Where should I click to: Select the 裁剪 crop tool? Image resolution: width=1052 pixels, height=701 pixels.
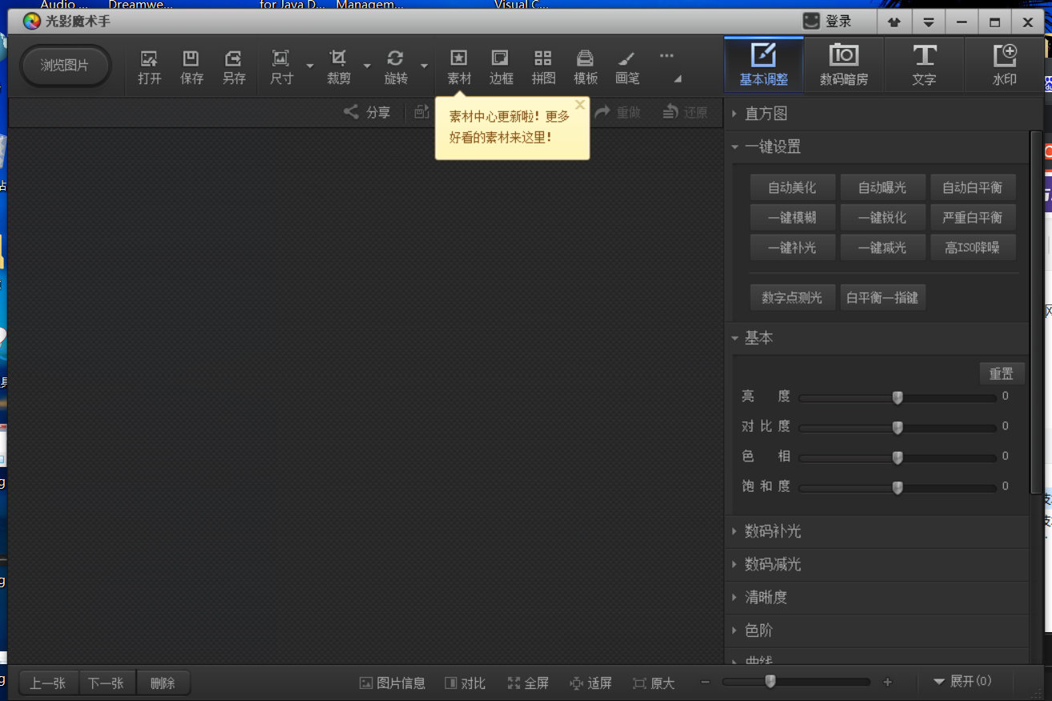pos(337,67)
